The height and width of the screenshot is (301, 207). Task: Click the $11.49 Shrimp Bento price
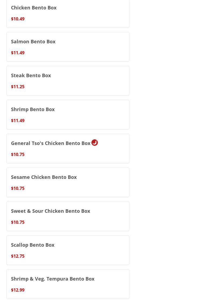[18, 121]
